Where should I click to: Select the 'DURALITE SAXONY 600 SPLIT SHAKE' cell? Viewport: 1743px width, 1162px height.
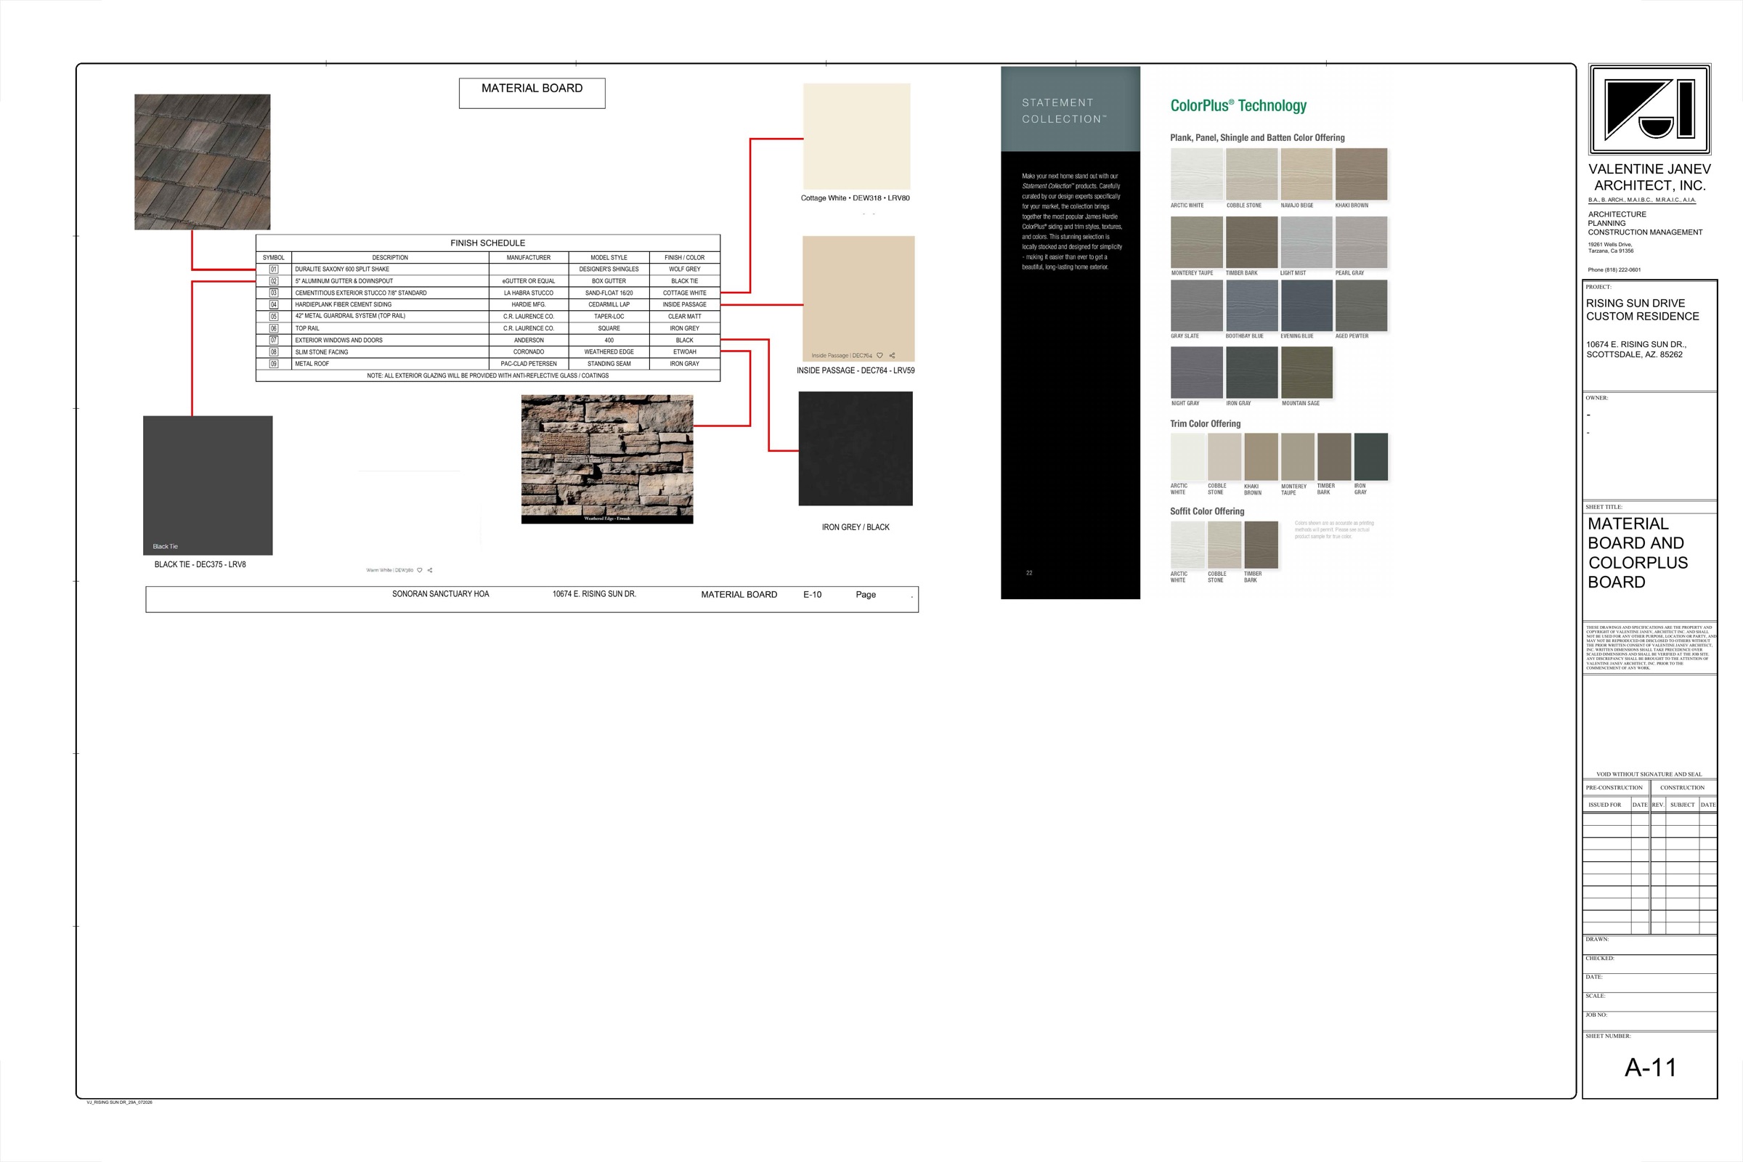coord(390,269)
